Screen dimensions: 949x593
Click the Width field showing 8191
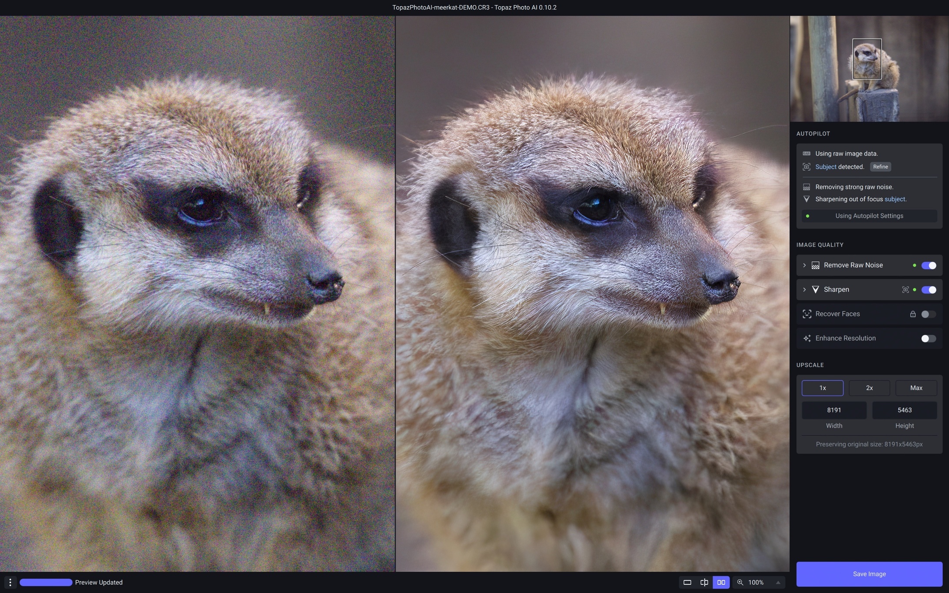833,410
